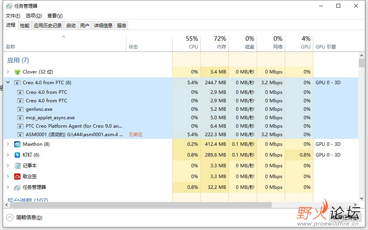Sort by the 磁盘 column header
Image resolution: width=368 pixels, height=230 pixels.
pyautogui.click(x=243, y=43)
